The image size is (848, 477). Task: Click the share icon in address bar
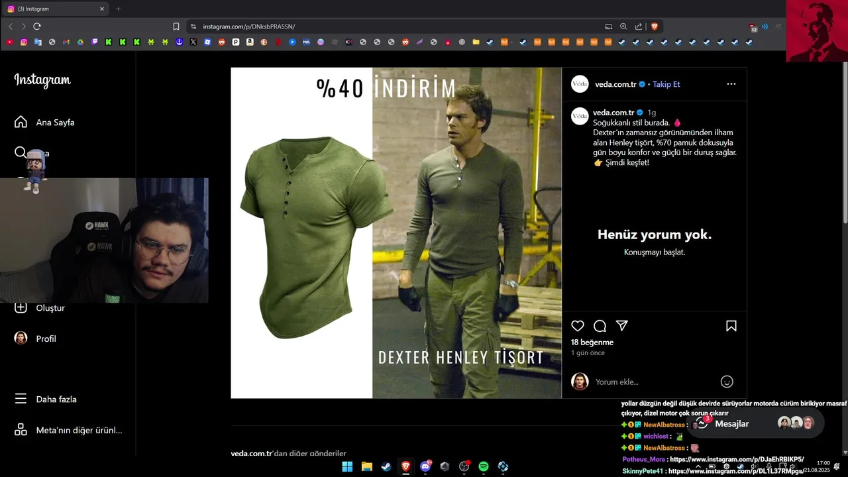[639, 26]
